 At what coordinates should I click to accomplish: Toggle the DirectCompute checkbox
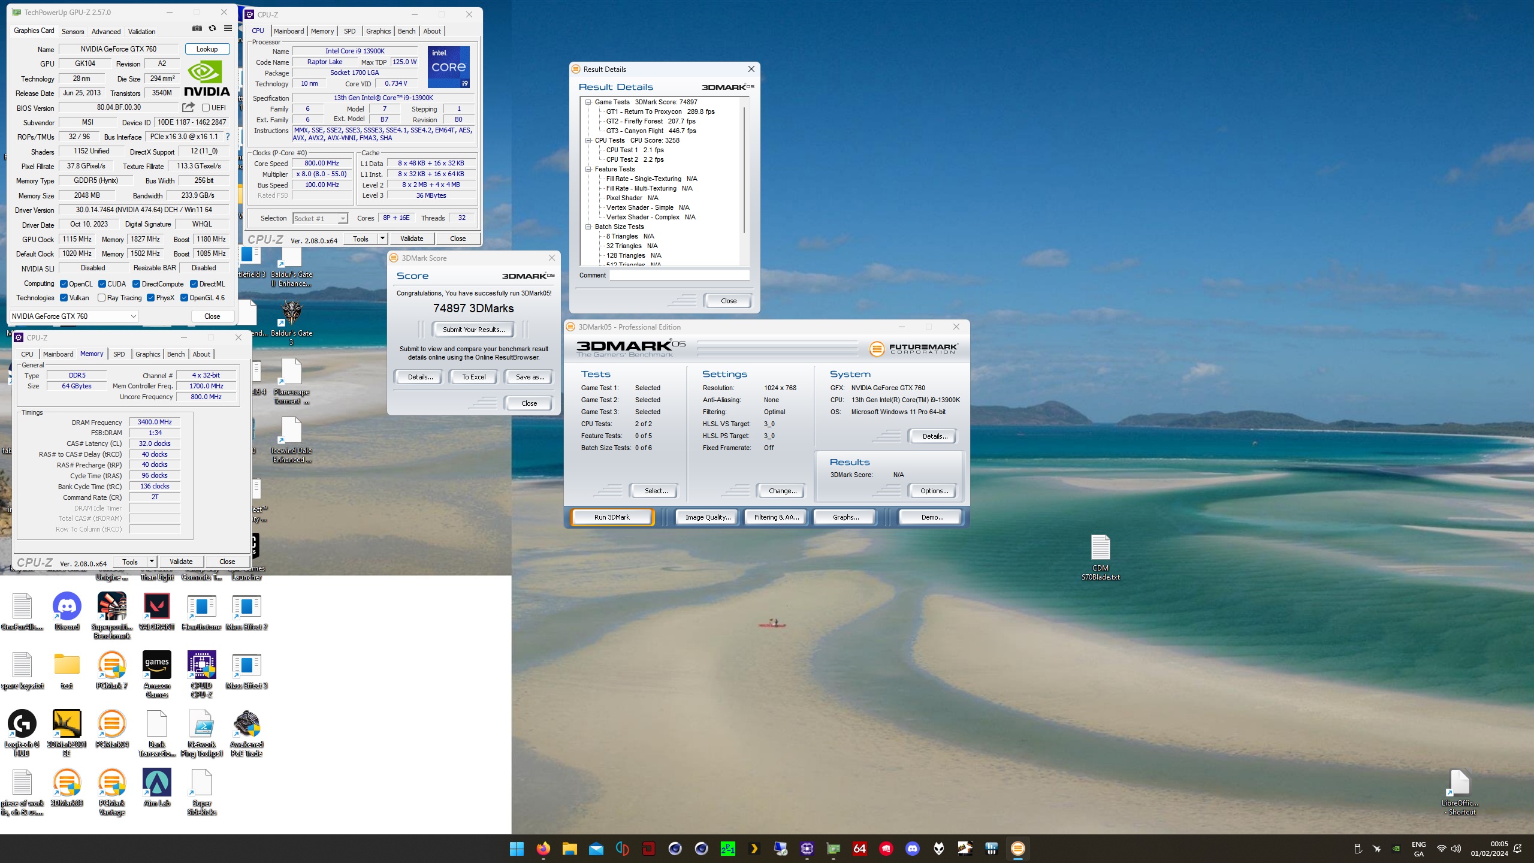(x=136, y=284)
